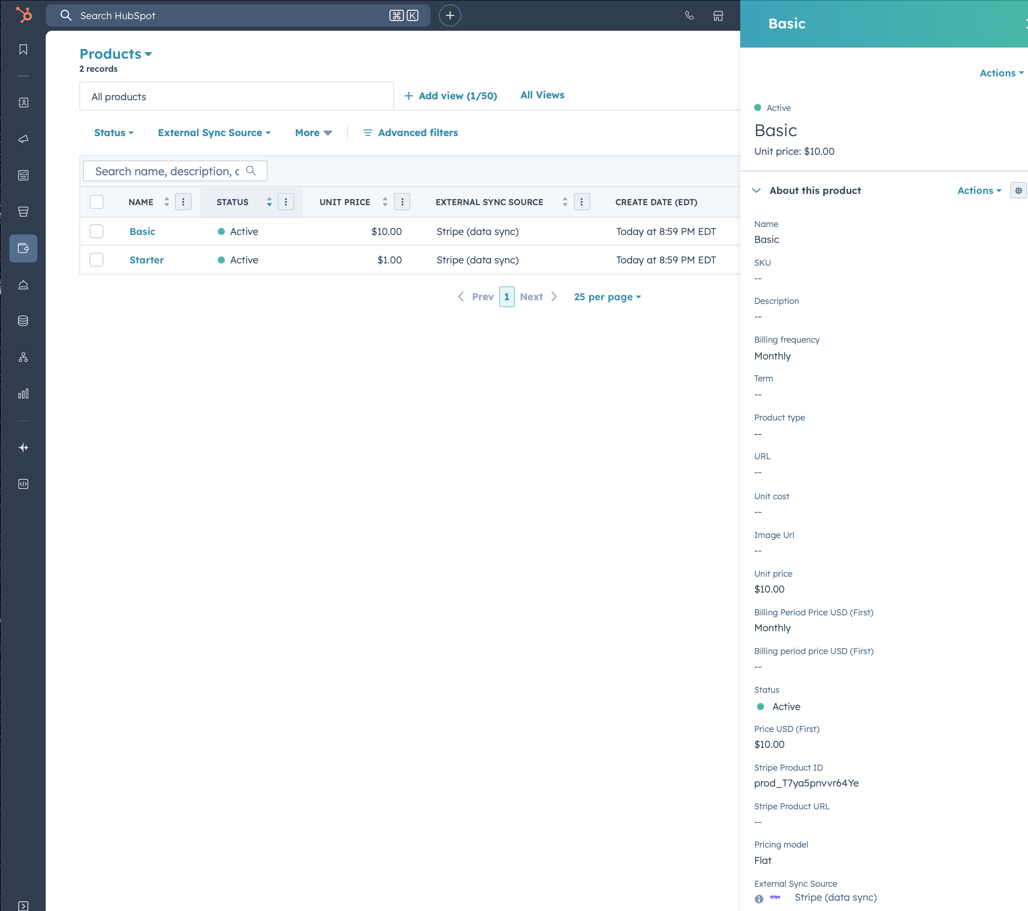The height and width of the screenshot is (911, 1028).
Task: Click the gear icon in About this product
Action: 1018,191
